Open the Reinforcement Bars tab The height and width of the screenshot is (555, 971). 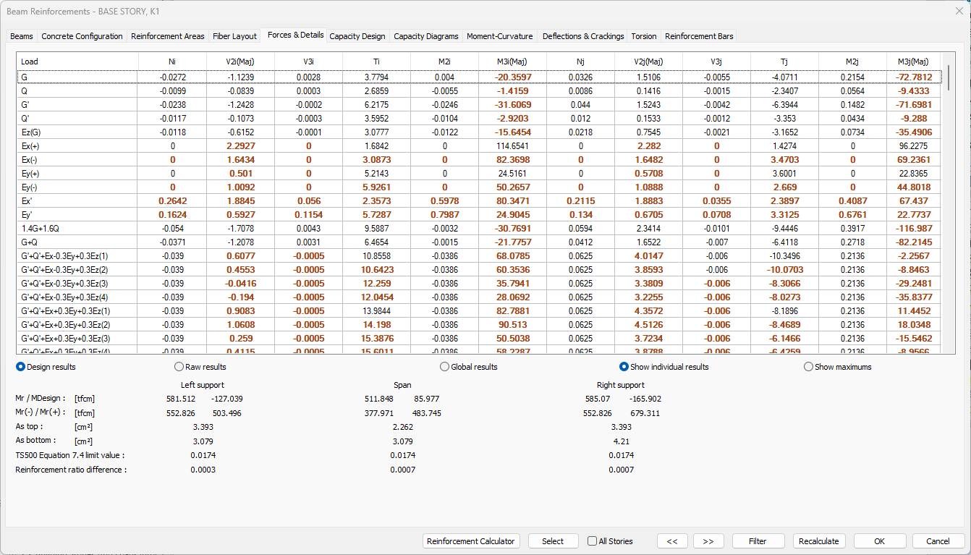click(698, 36)
